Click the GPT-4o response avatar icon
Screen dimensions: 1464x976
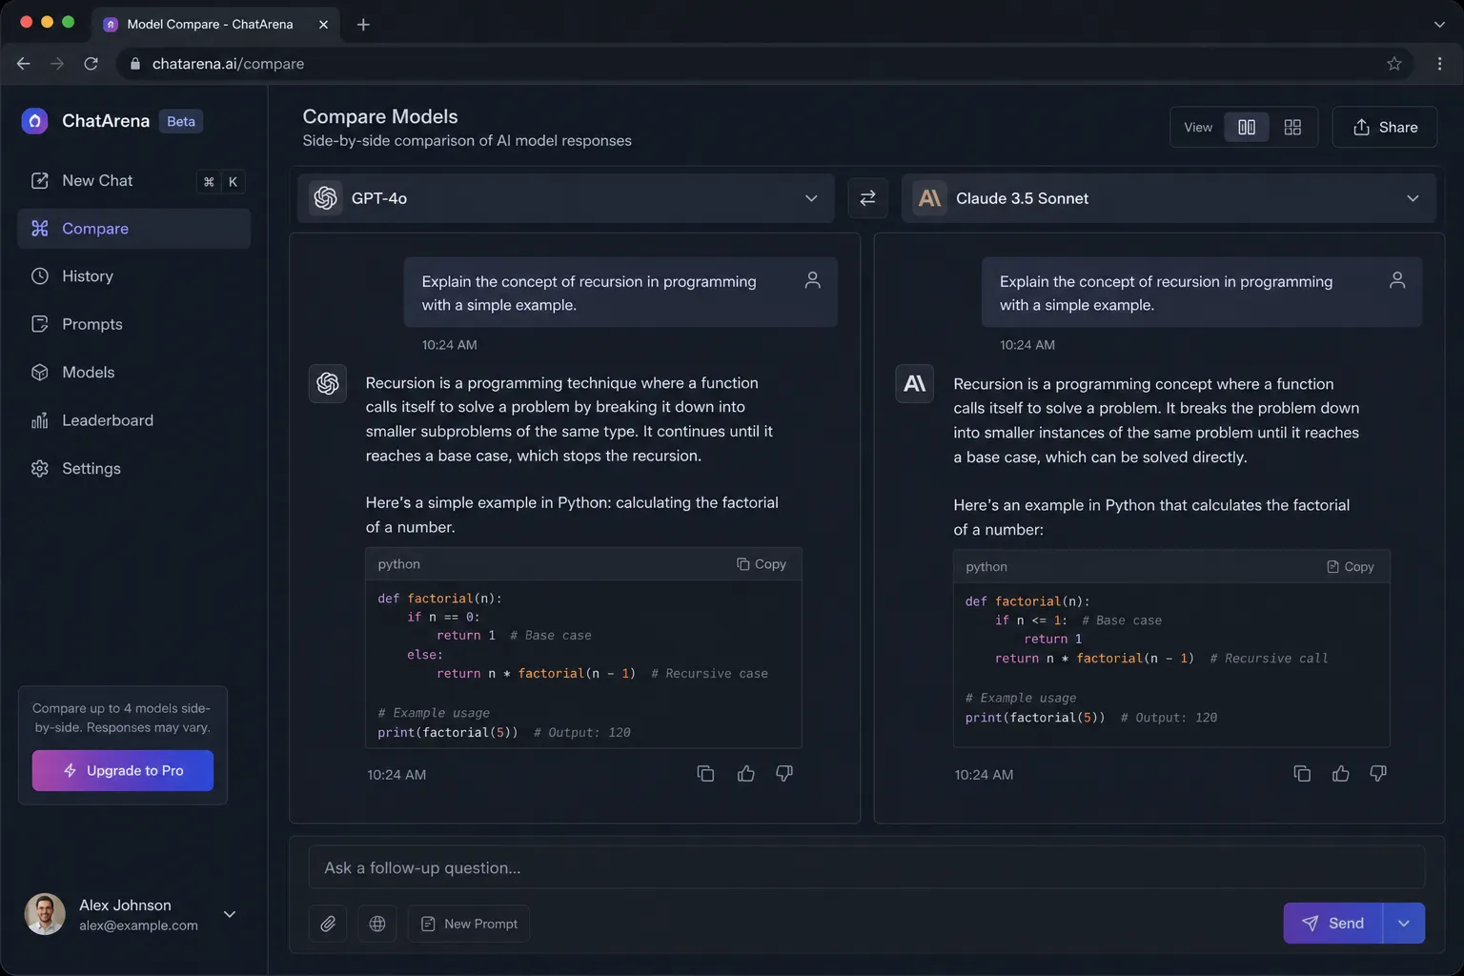click(328, 383)
